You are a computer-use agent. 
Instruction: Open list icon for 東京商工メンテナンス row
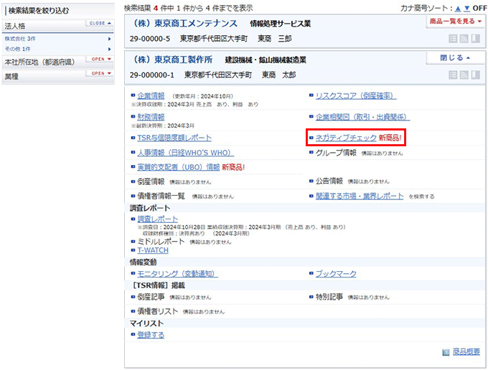pos(453,39)
